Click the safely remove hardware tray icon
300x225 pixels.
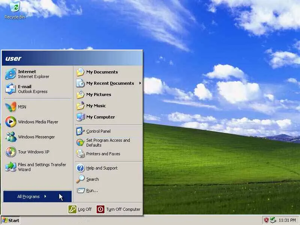273,220
